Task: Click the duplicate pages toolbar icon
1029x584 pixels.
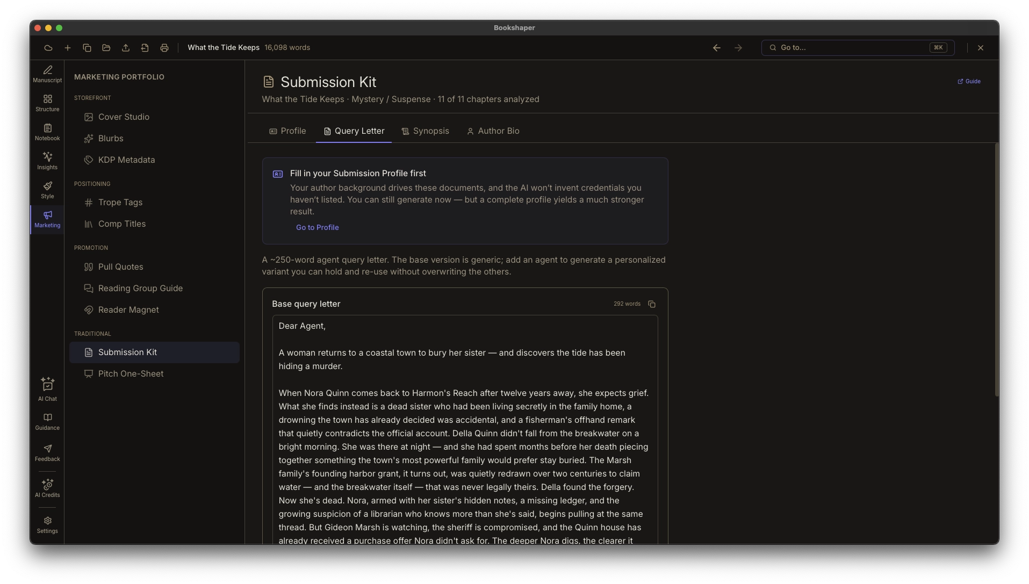Action: coord(87,48)
